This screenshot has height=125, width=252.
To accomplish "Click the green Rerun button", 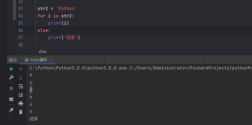I will pyautogui.click(x=11, y=69).
